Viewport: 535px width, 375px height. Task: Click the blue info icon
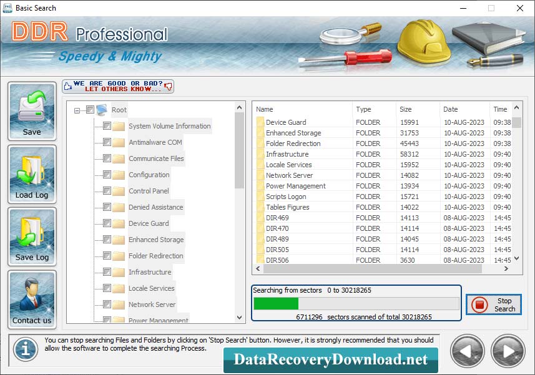point(26,349)
